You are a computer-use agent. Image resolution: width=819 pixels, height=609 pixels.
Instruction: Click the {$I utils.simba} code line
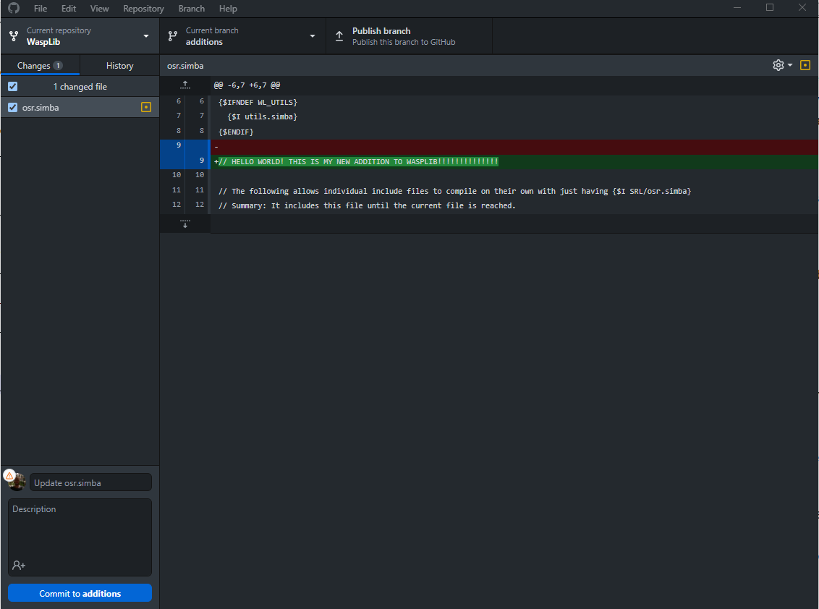pos(262,117)
